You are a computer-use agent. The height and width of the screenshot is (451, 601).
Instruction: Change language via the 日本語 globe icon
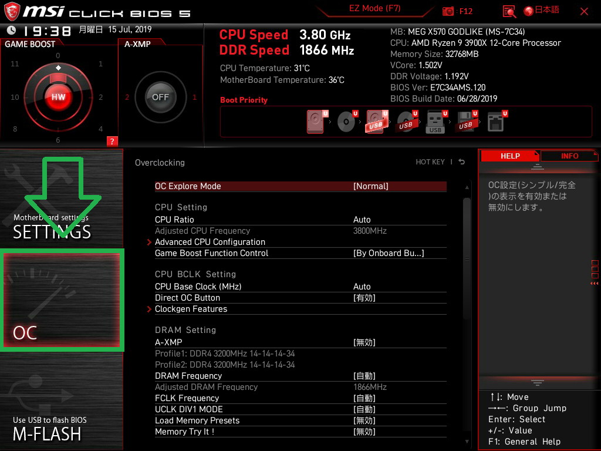pyautogui.click(x=541, y=11)
